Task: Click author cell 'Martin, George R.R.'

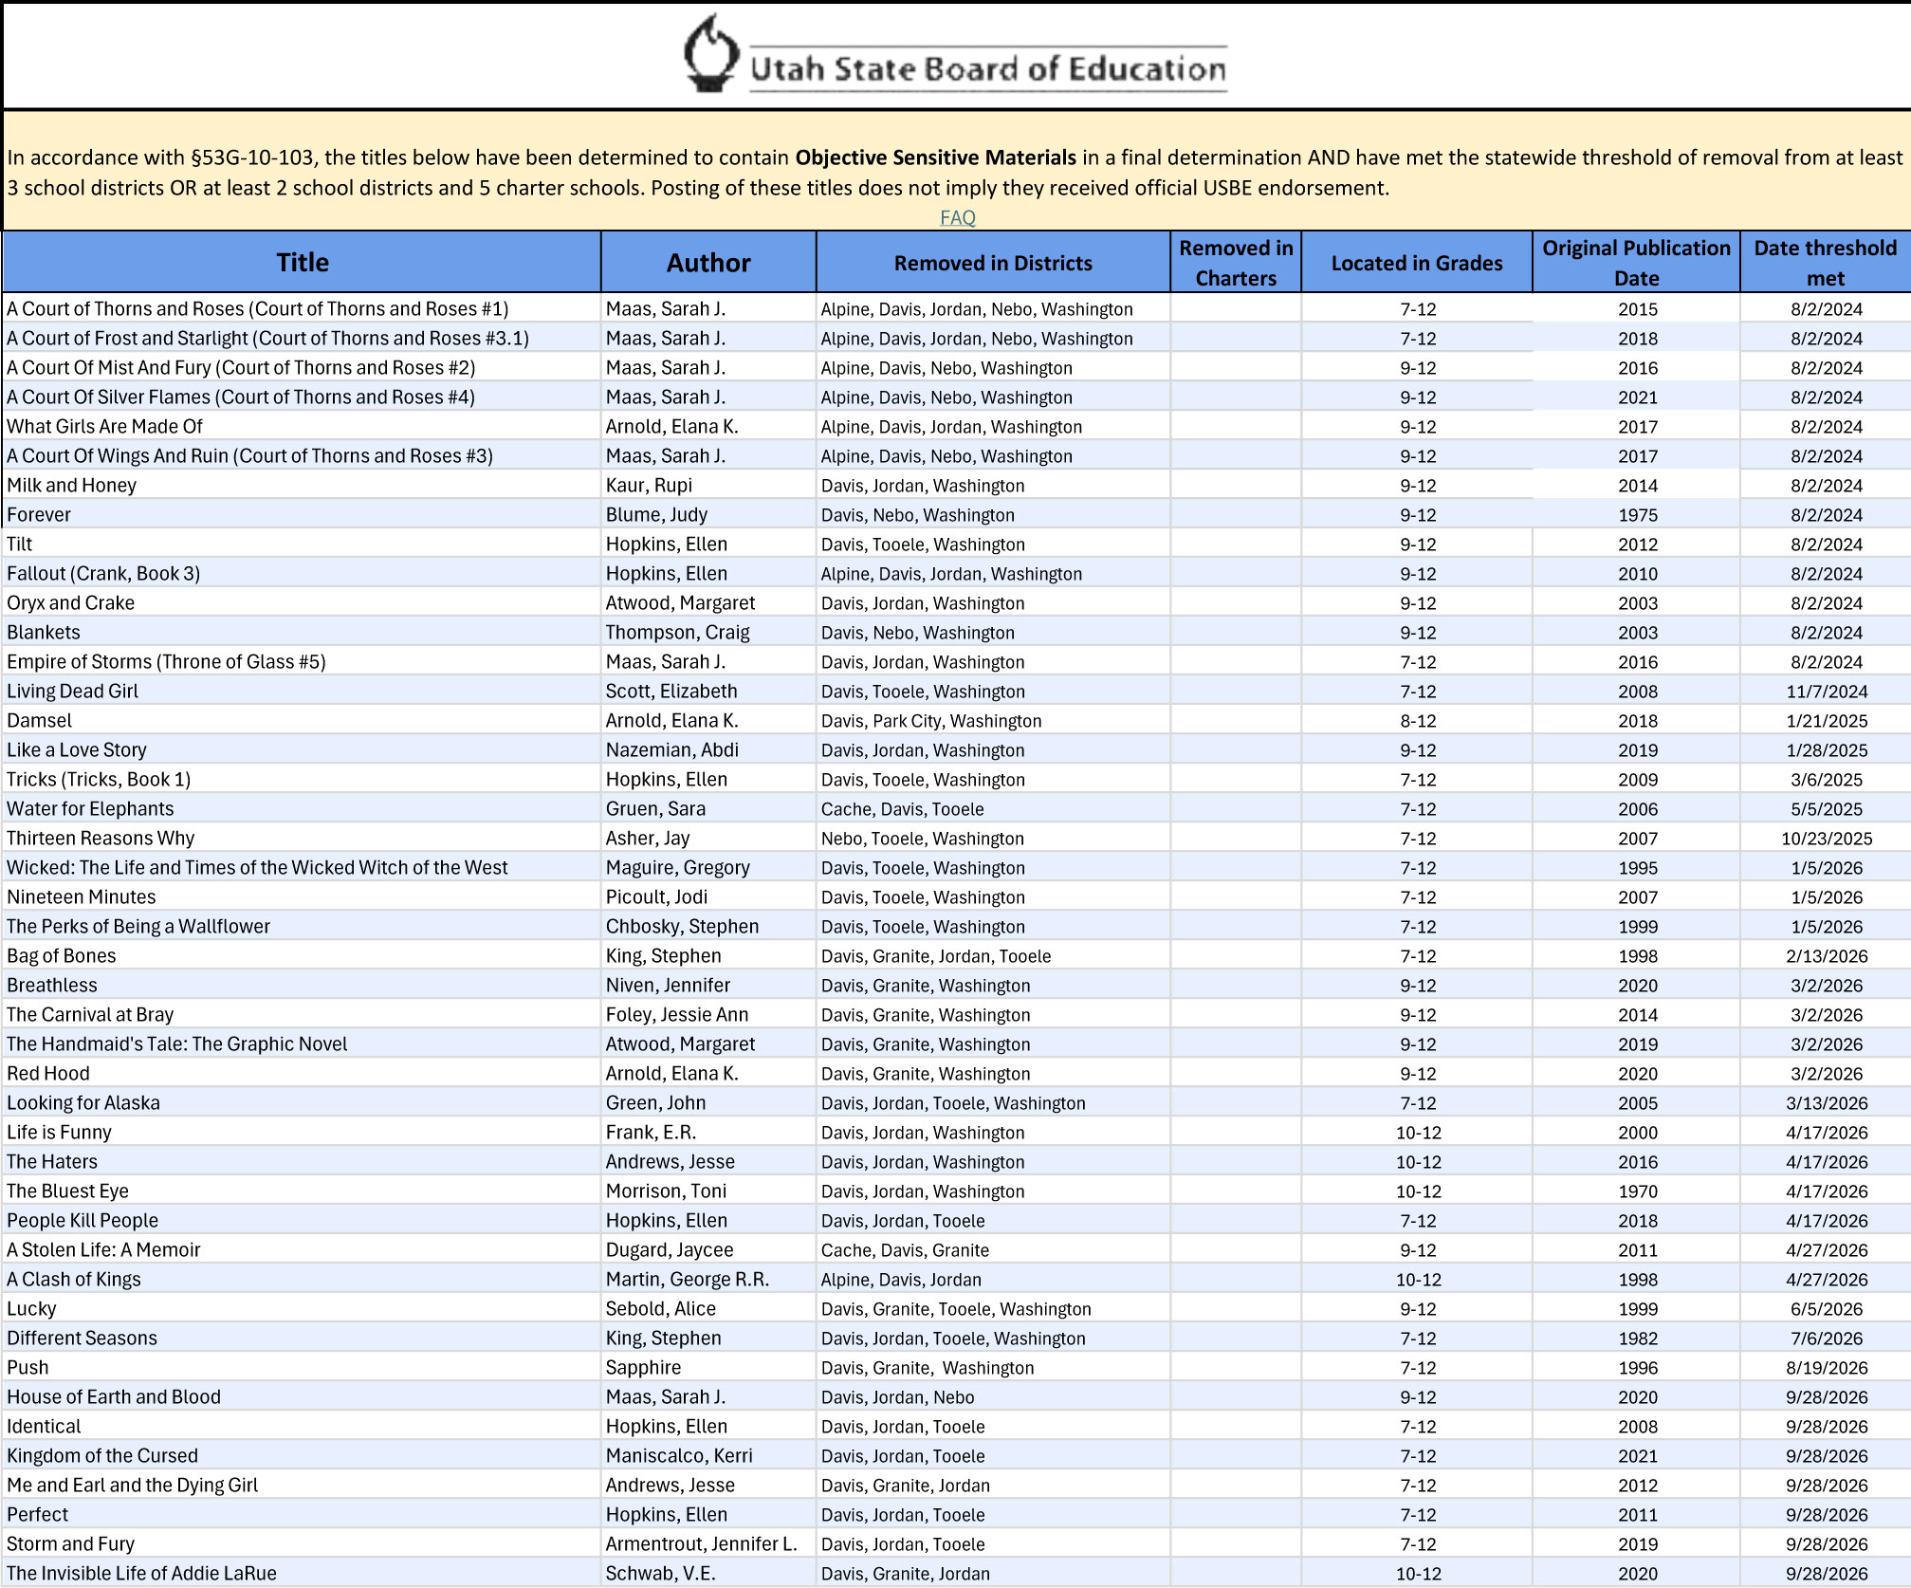Action: pyautogui.click(x=708, y=1280)
